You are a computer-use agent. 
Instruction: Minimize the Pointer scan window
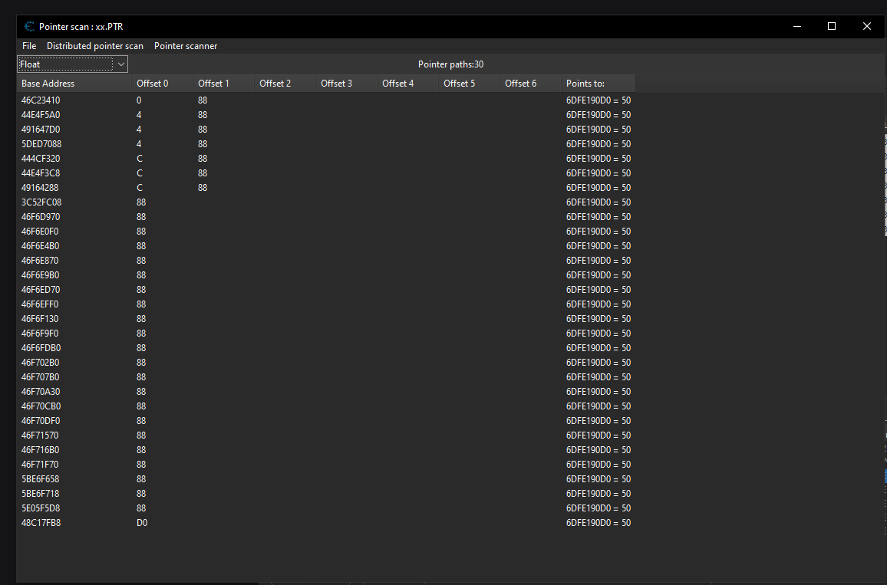(x=797, y=26)
